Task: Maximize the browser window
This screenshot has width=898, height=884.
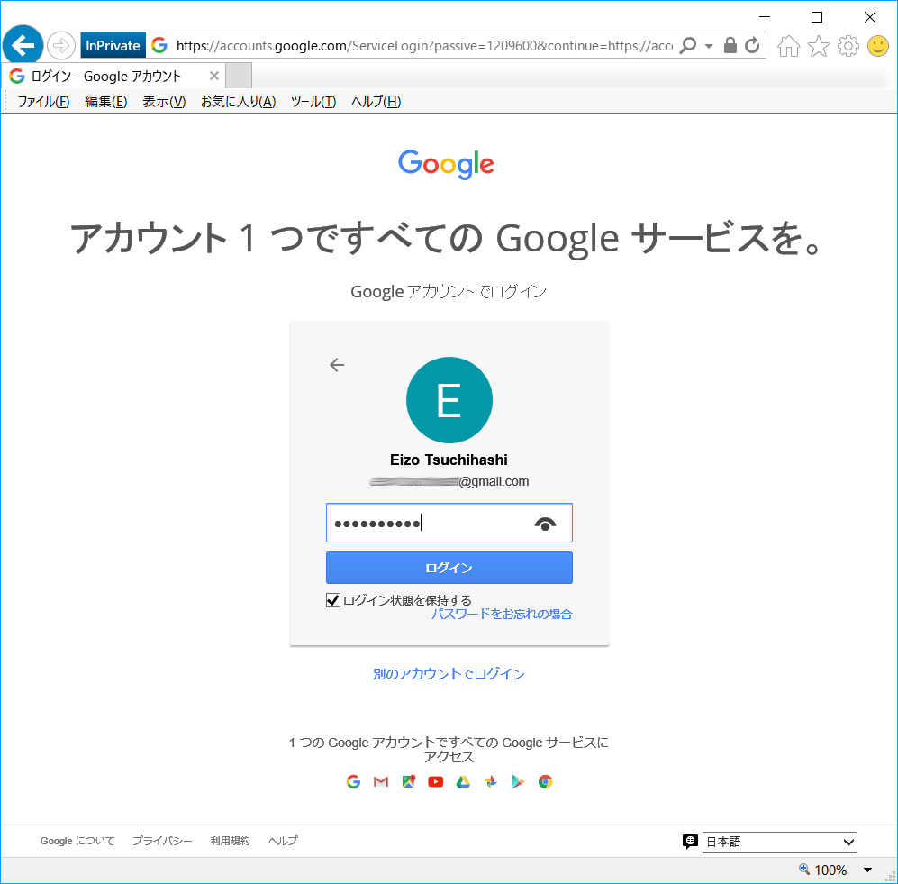Action: pos(817,17)
